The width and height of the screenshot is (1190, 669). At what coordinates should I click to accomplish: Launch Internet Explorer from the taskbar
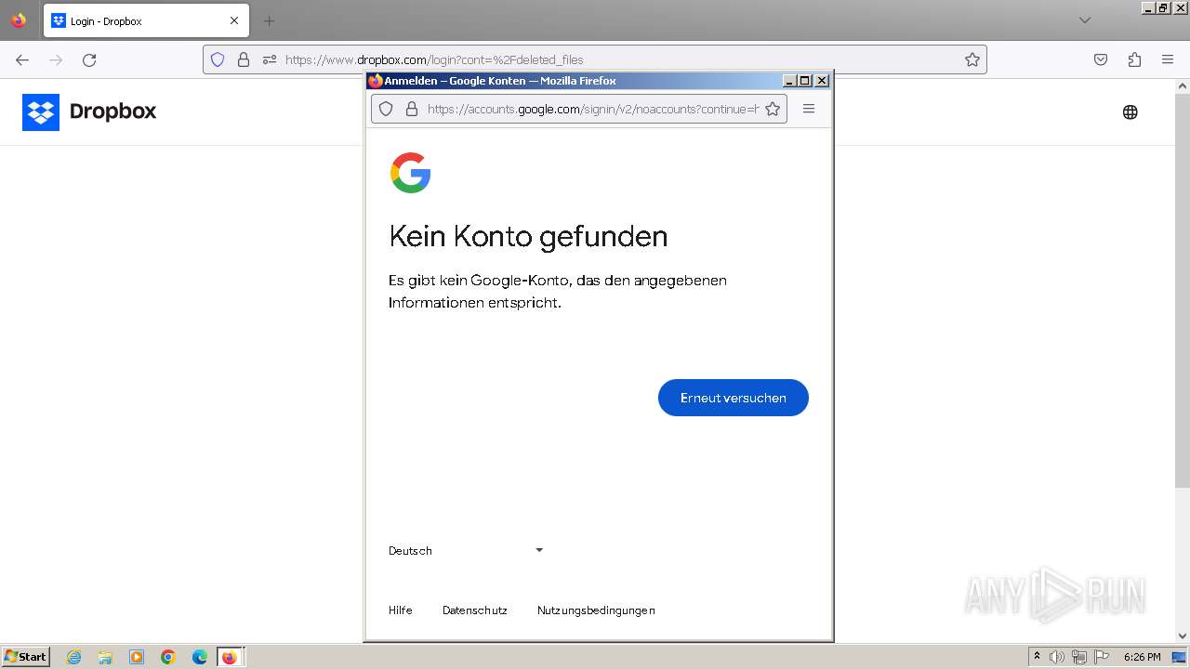pyautogui.click(x=73, y=657)
